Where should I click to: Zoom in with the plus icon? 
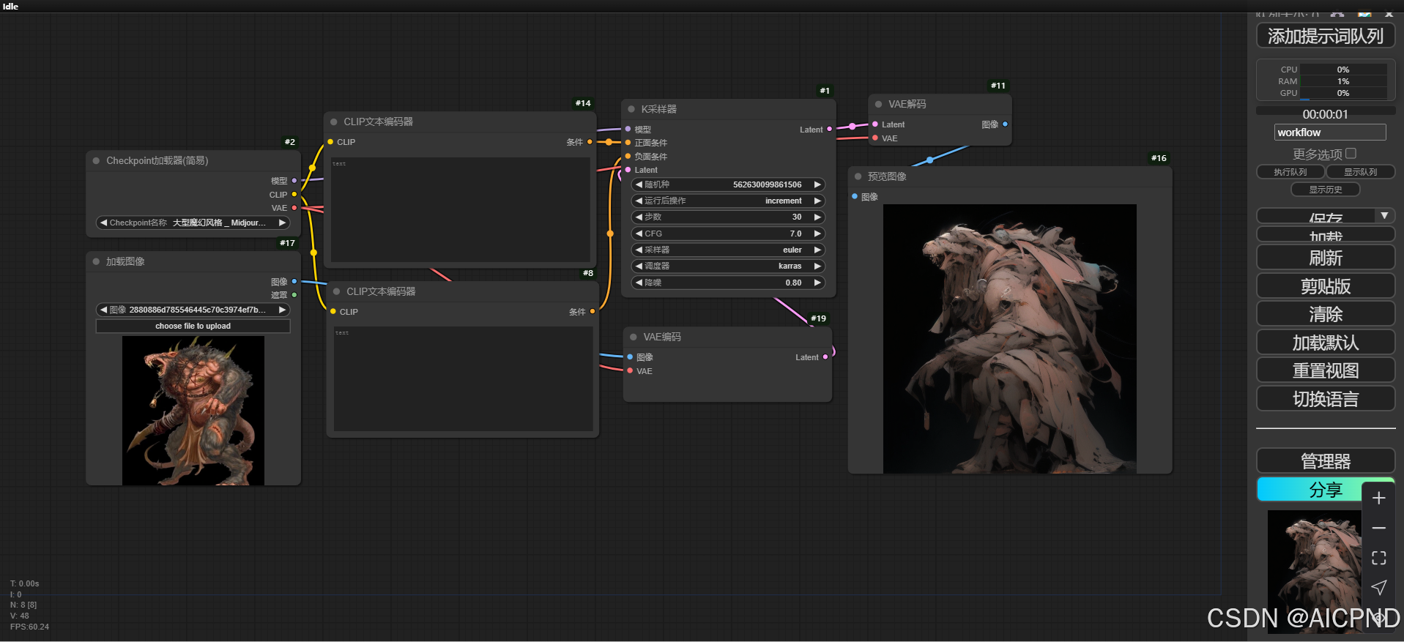click(1378, 499)
